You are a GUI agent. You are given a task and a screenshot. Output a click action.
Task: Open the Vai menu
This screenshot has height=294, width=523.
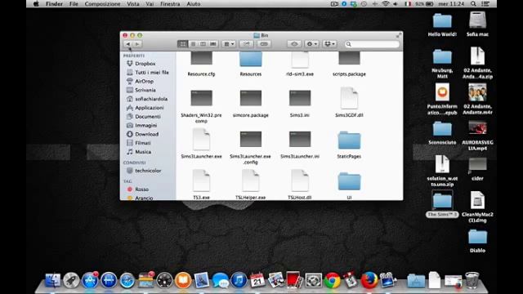(150, 4)
